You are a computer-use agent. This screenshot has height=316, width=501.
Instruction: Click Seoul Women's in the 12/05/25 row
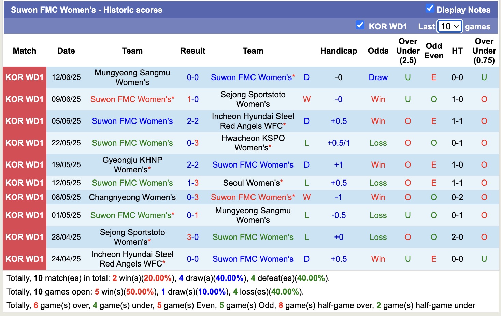(x=253, y=183)
